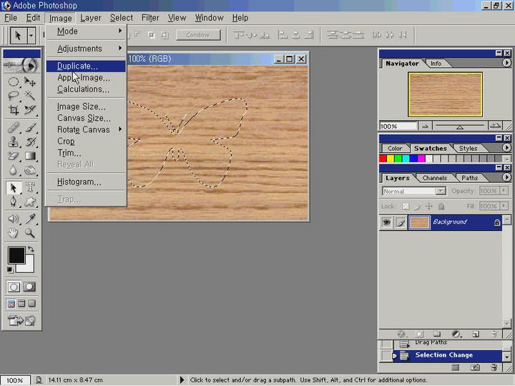Open the Filter menu
The image size is (515, 386).
tap(150, 18)
